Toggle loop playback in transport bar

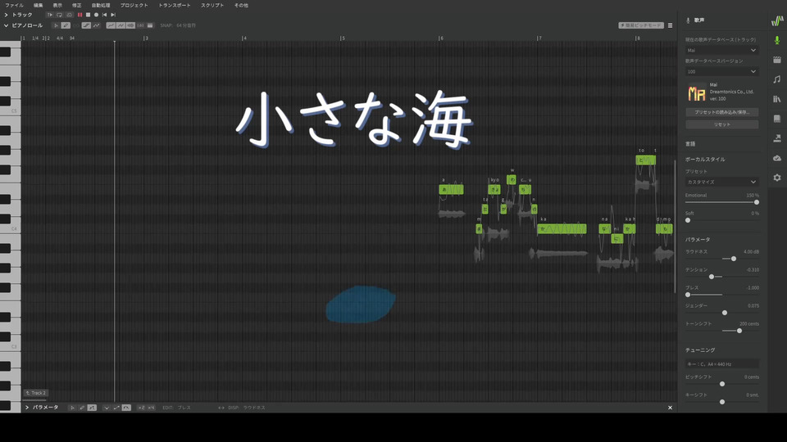pos(59,15)
